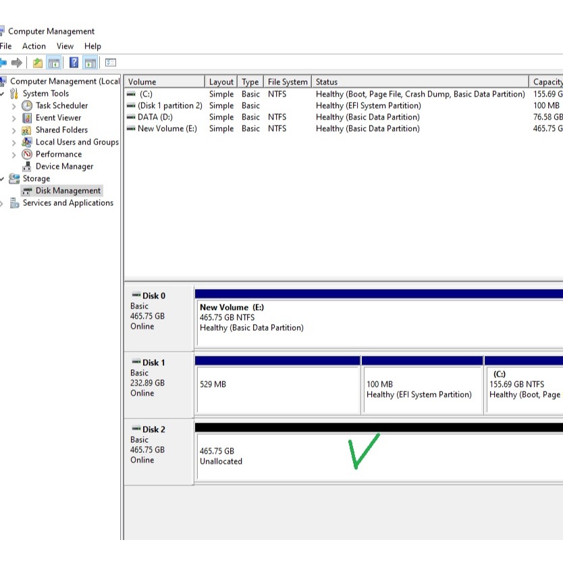Click the blue Help question mark icon

coord(74,63)
